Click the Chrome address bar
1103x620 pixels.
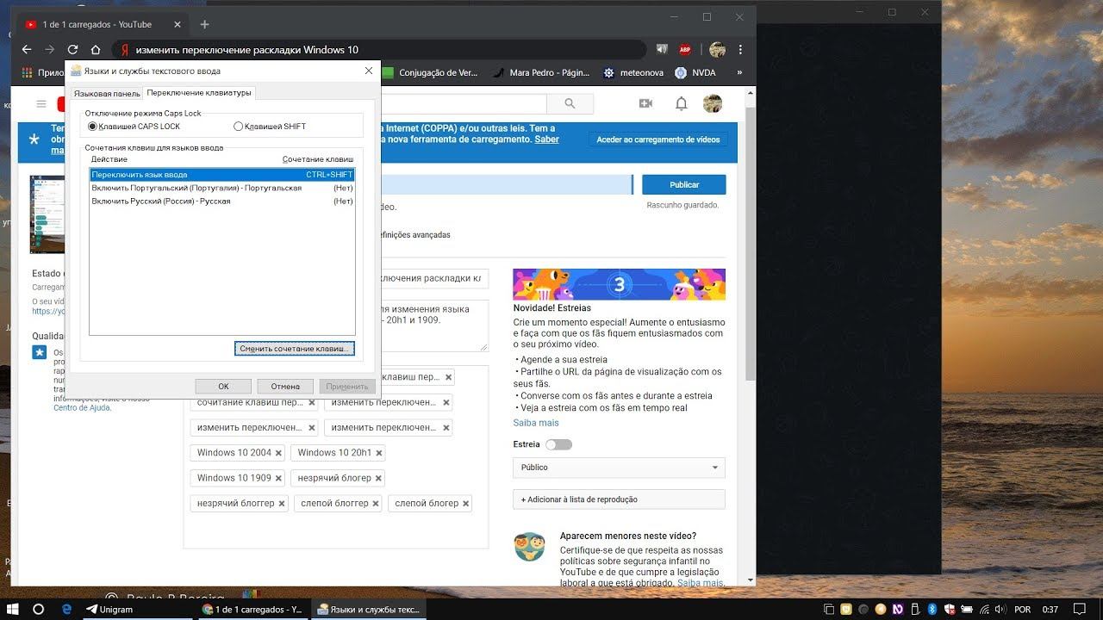click(379, 50)
